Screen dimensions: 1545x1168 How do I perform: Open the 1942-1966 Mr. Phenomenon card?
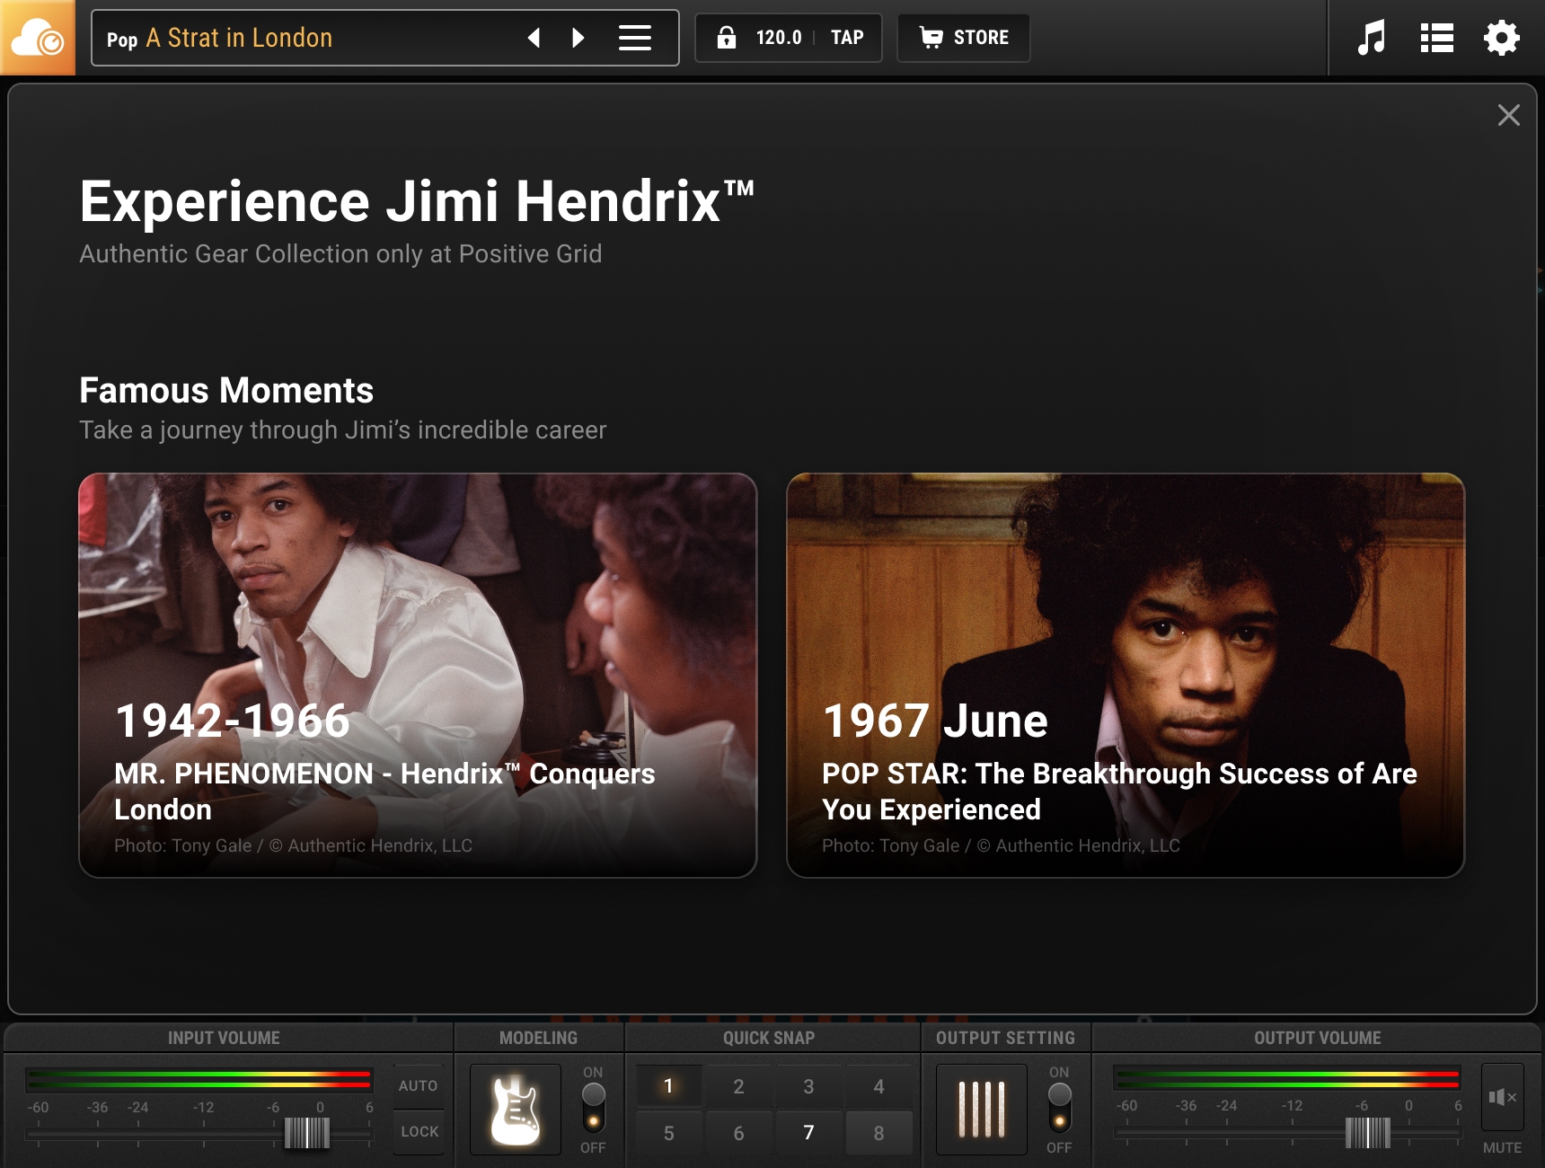(418, 675)
